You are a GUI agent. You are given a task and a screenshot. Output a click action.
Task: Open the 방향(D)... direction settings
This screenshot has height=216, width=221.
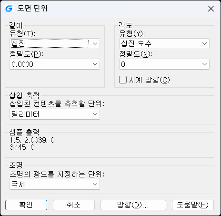point(133,205)
